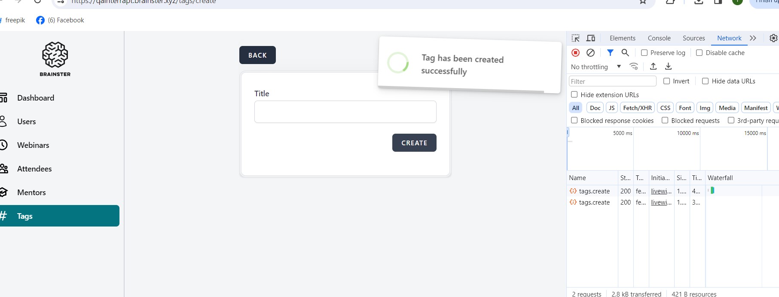The height and width of the screenshot is (297, 779).
Task: Enable the Preserve log checkbox
Action: point(644,53)
